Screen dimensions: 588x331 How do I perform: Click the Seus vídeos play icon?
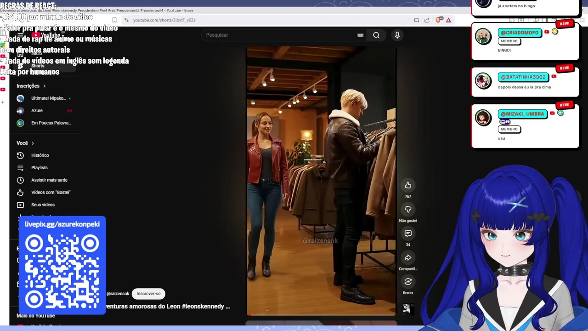coord(20,205)
